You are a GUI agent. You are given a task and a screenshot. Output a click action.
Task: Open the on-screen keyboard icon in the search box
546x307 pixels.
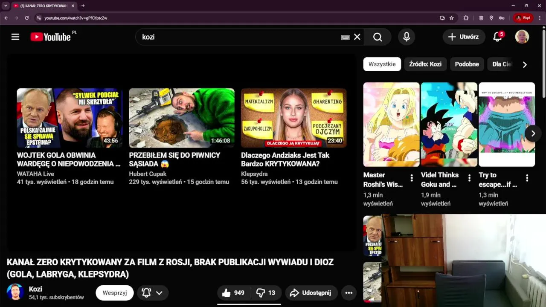(x=346, y=37)
